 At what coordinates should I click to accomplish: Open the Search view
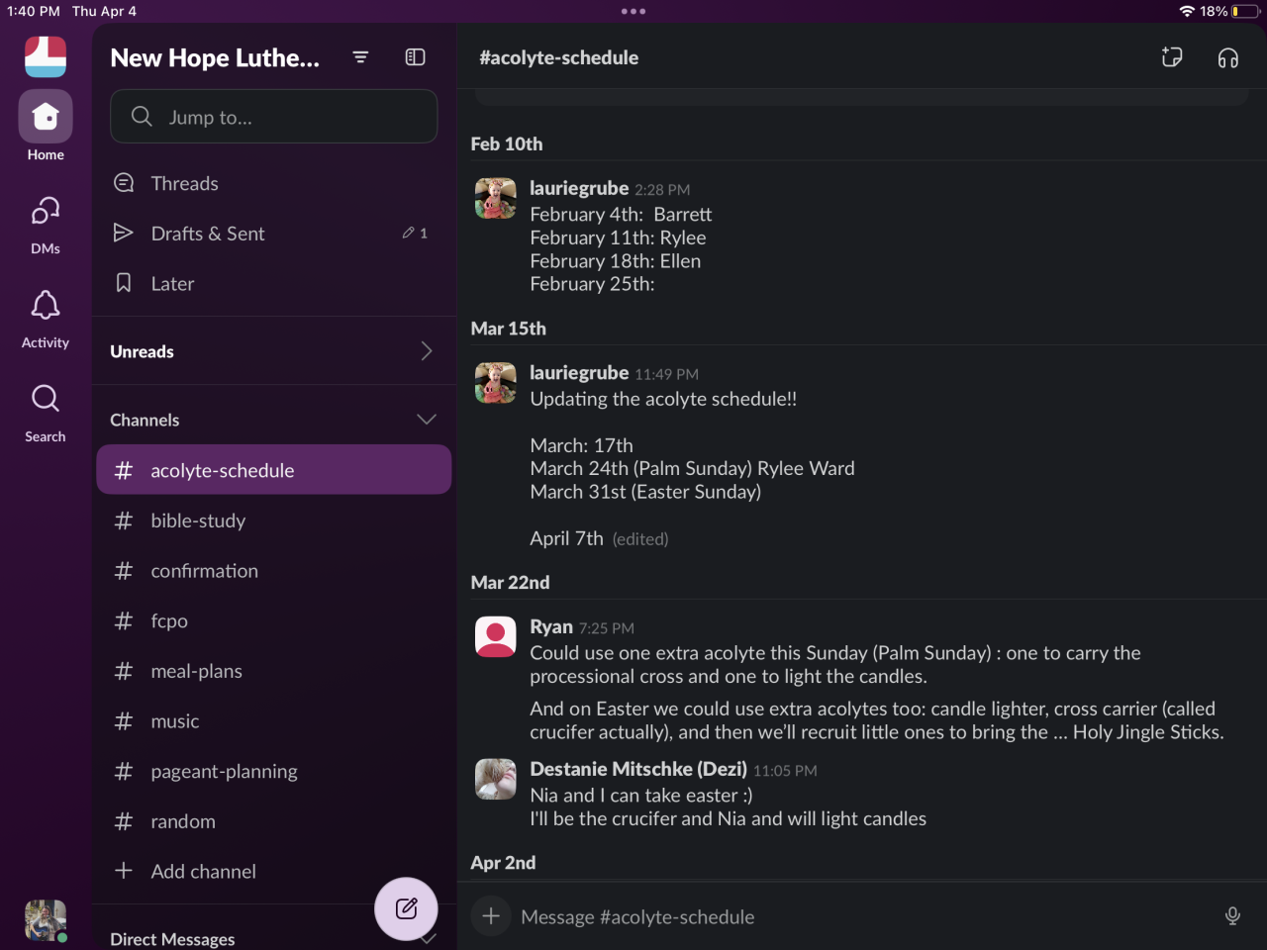(46, 412)
